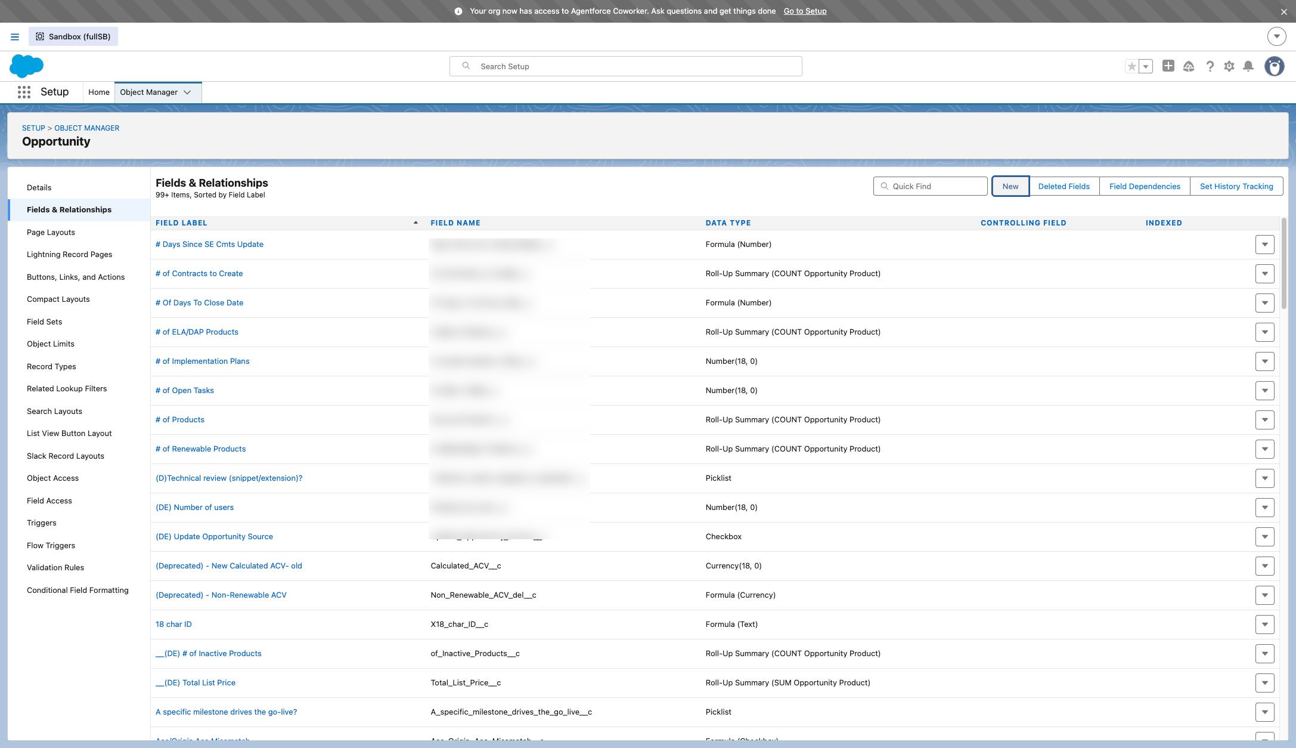This screenshot has height=748, width=1296.
Task: Sort by the FIELD LABEL column
Action: [181, 223]
